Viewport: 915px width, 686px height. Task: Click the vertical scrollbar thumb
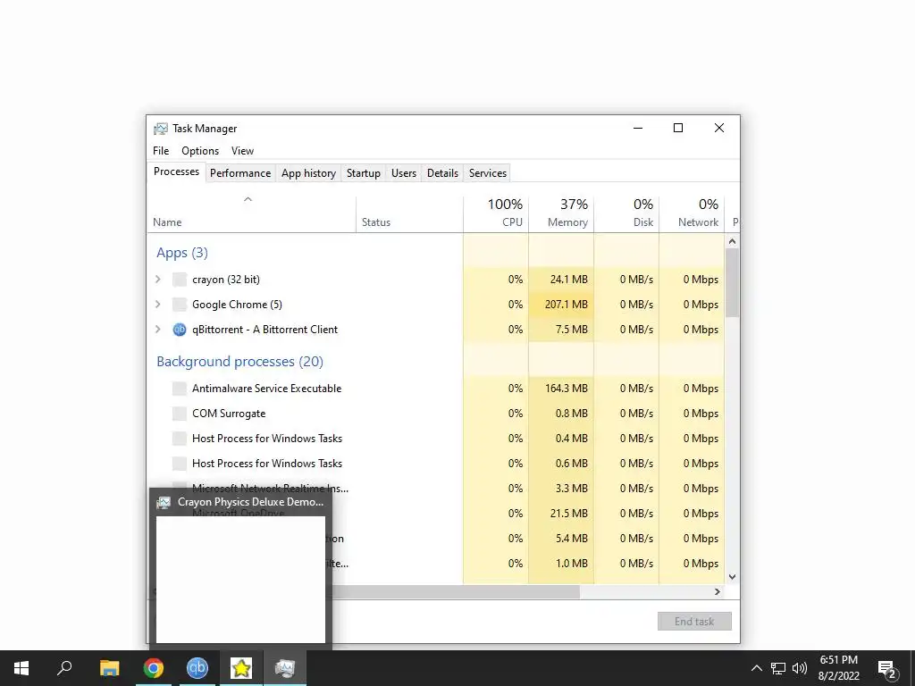pyautogui.click(x=733, y=283)
